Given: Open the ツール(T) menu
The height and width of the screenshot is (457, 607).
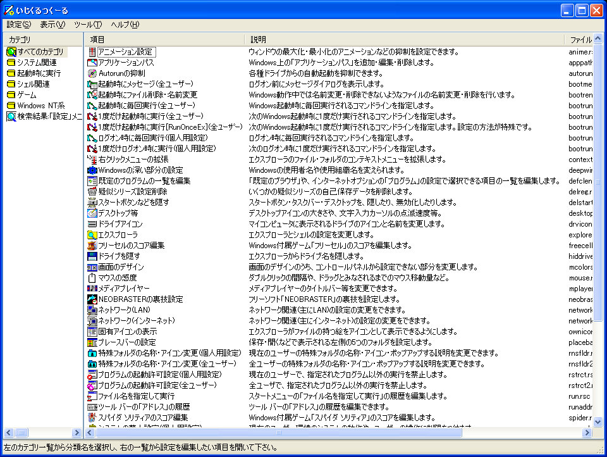Looking at the screenshot, I should click(87, 25).
